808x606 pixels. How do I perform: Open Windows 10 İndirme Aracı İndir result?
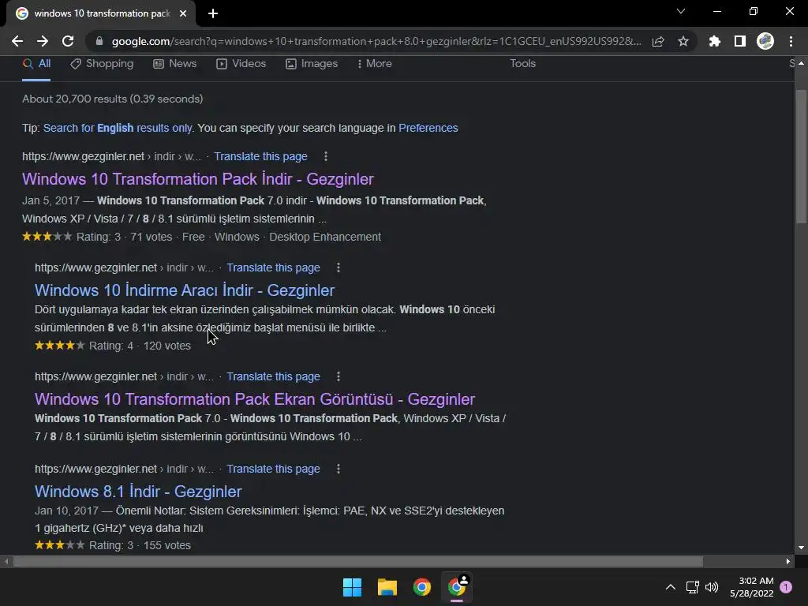[x=185, y=290]
